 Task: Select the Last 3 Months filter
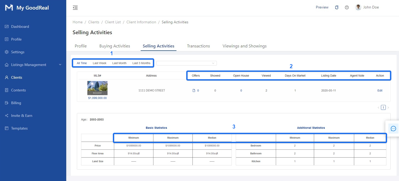[x=141, y=63]
